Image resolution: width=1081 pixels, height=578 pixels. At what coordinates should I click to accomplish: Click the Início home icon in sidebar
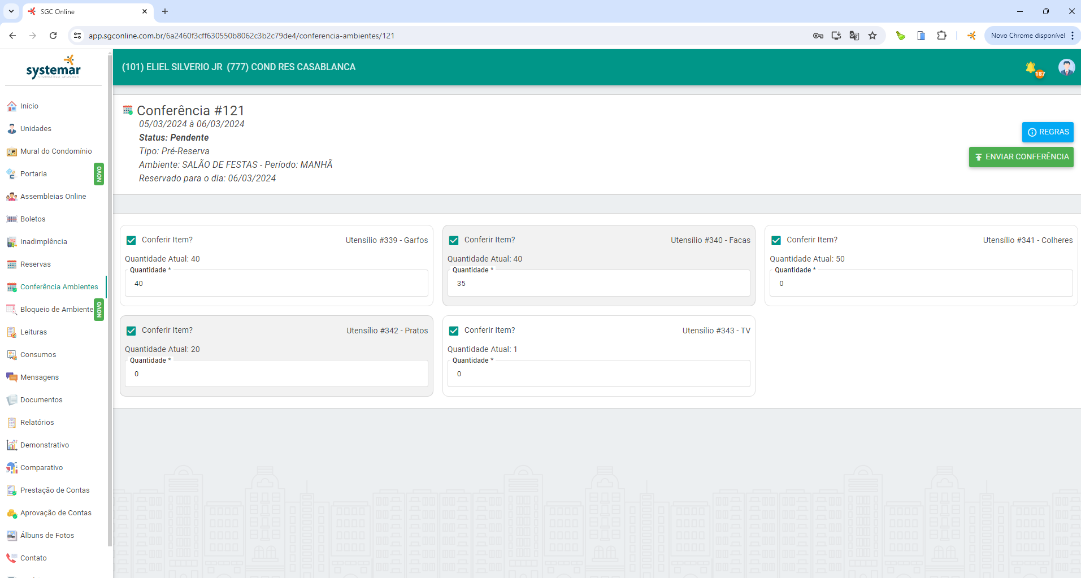tap(11, 106)
